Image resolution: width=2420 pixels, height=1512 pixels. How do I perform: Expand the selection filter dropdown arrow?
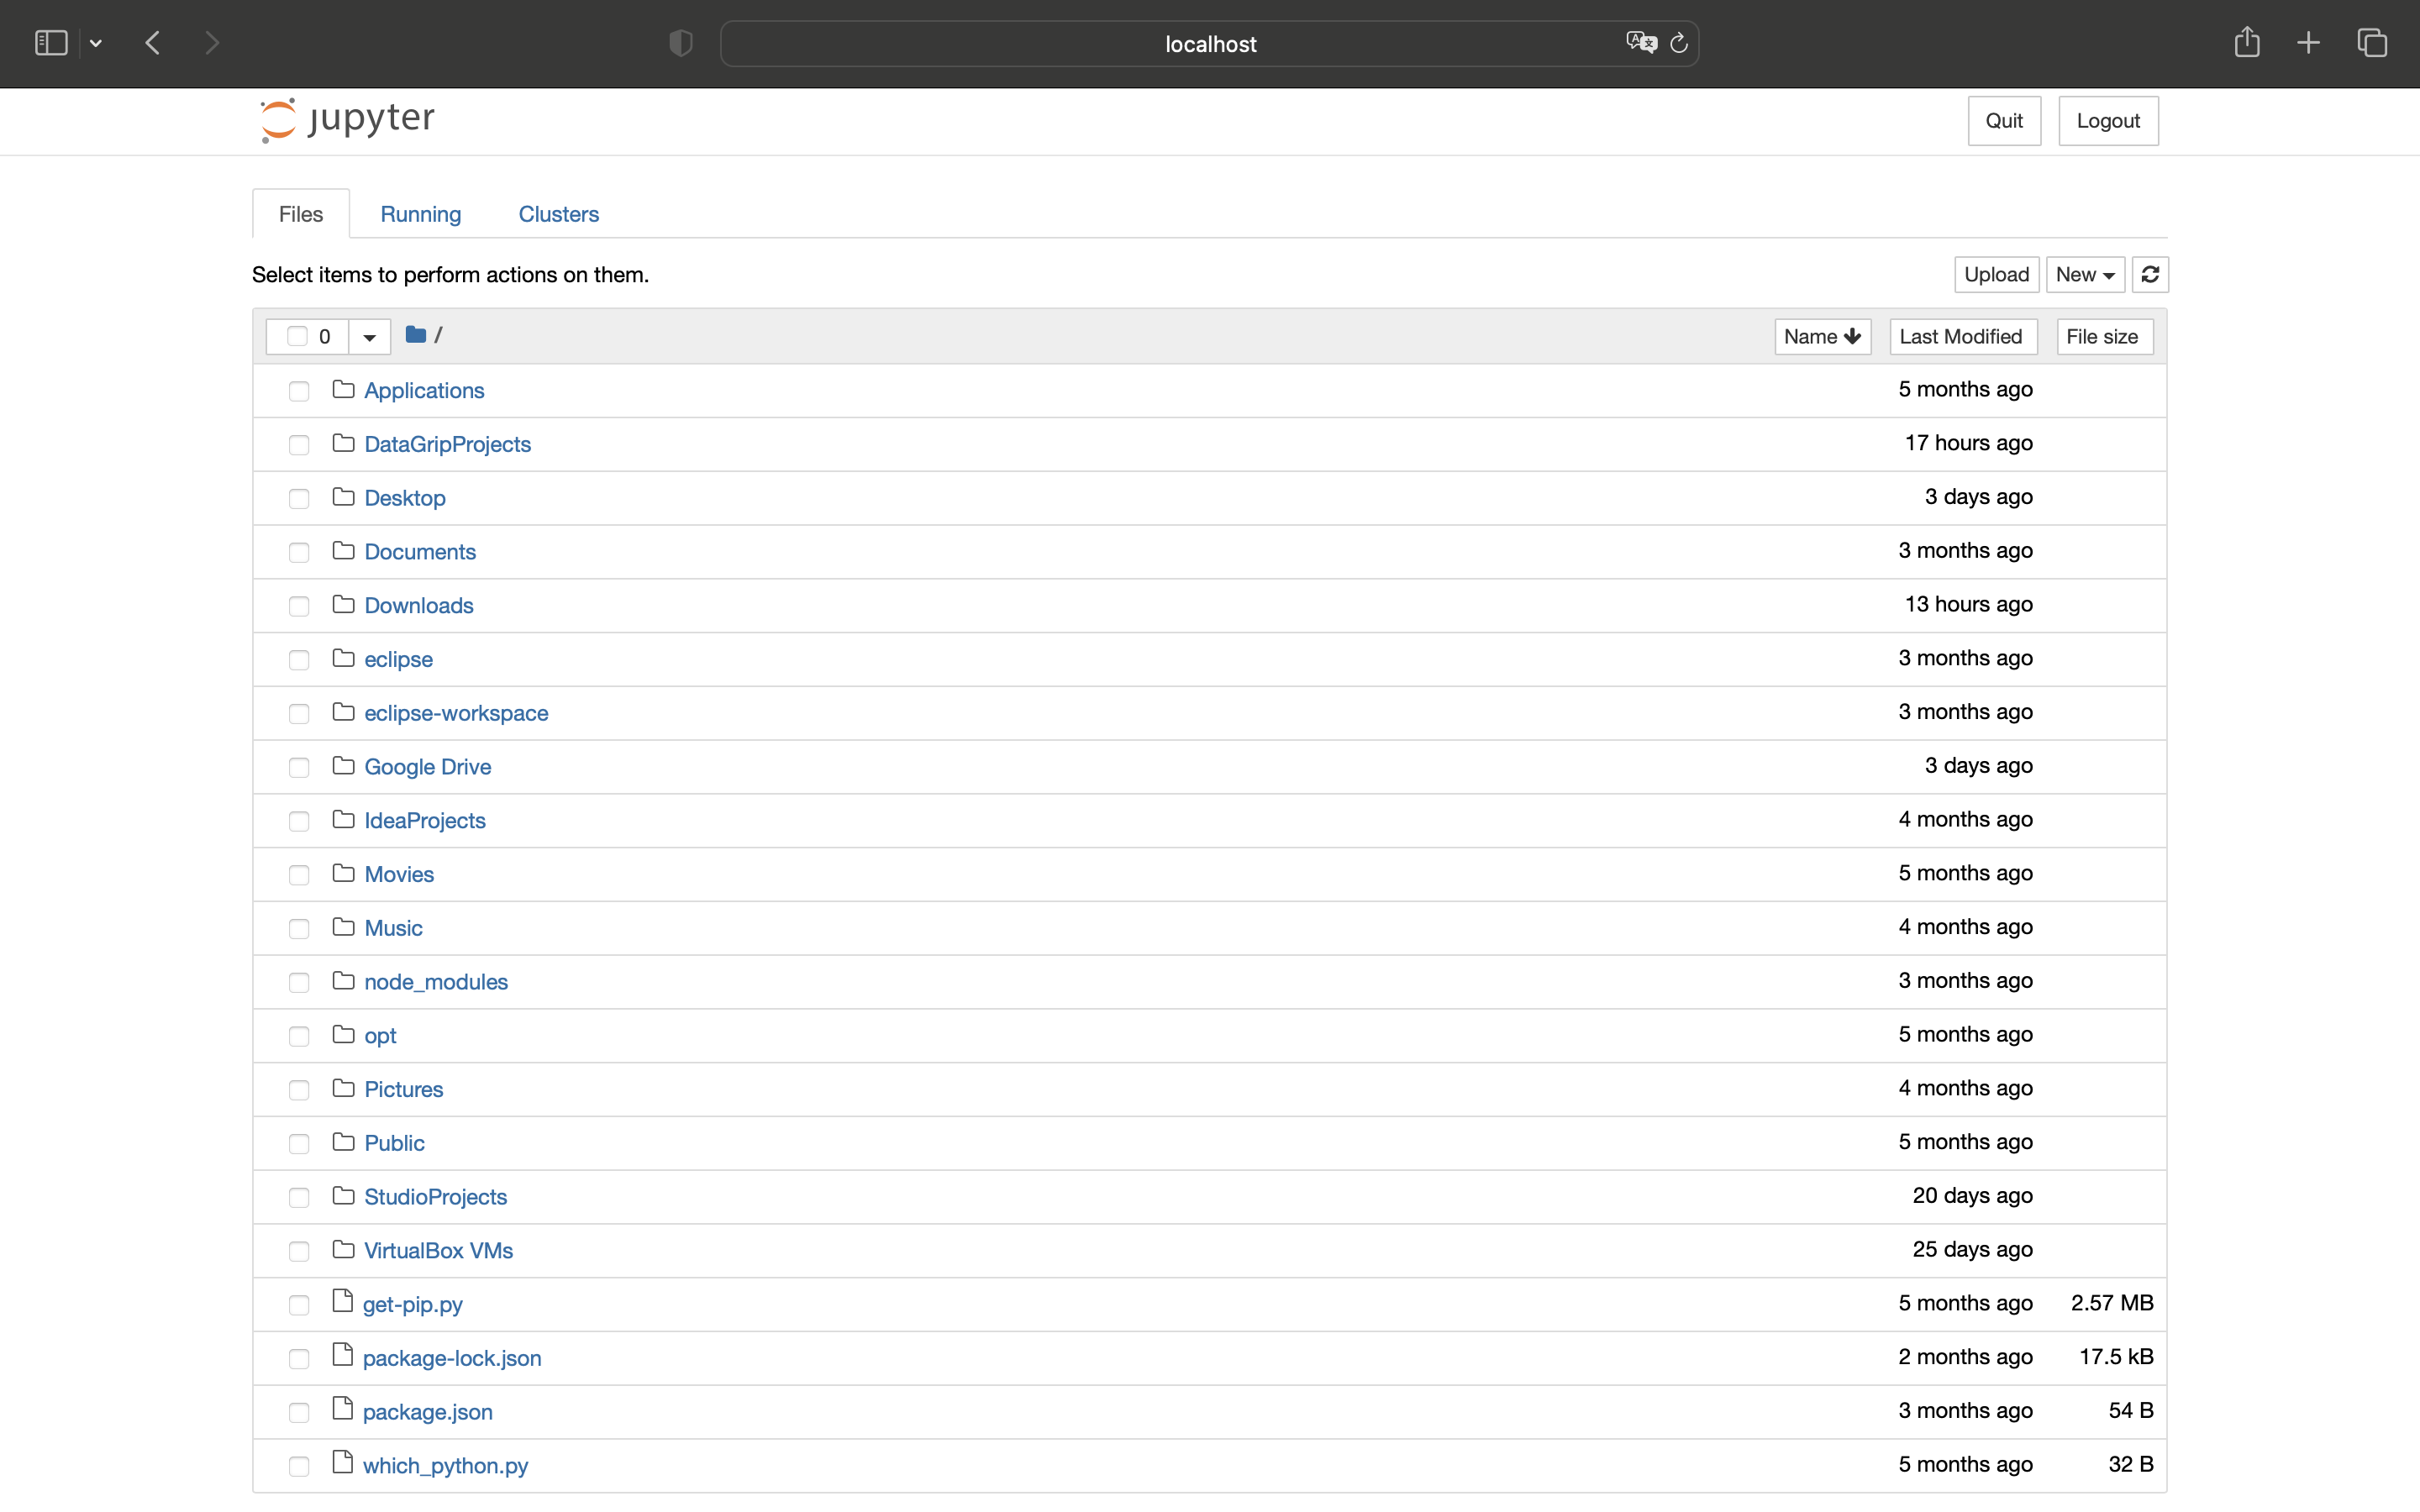tap(369, 337)
